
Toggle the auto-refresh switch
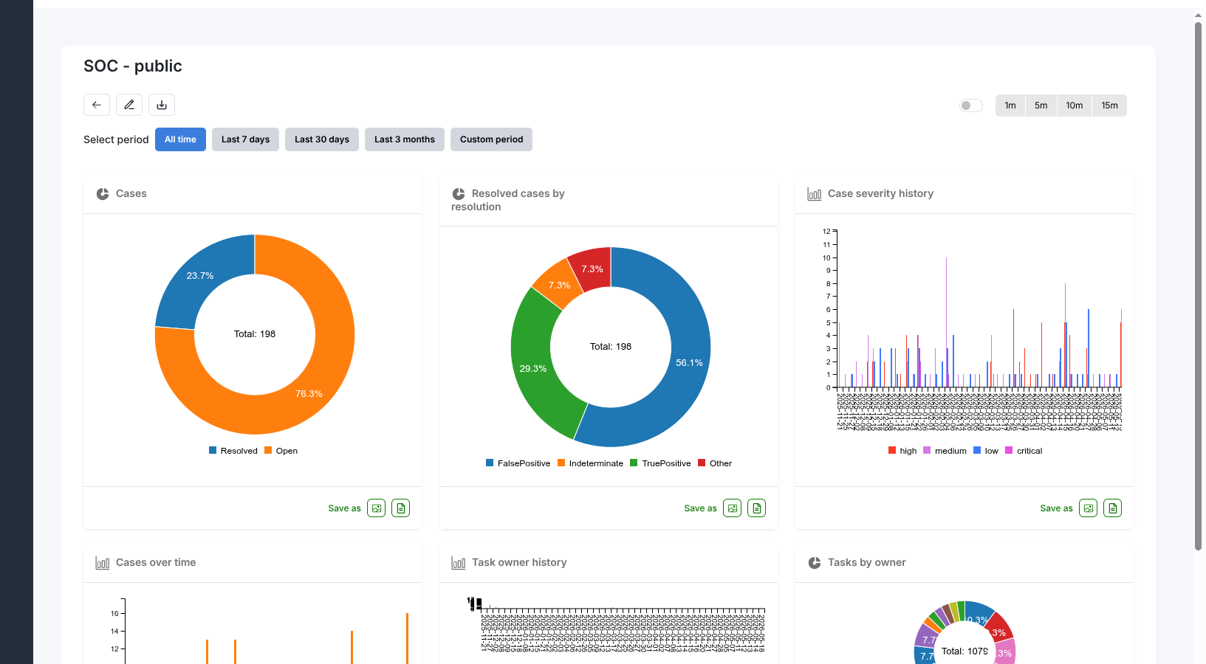(971, 106)
